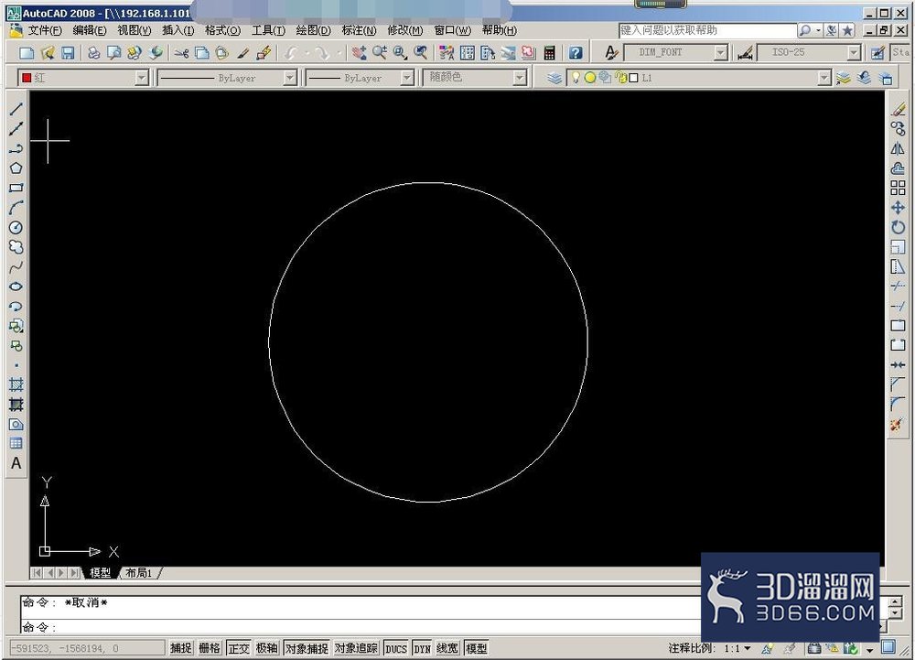Toggle 正交 ortho mode
This screenshot has height=660, width=915.
[x=239, y=648]
